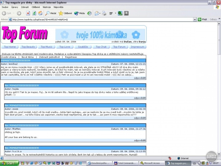Refresh the page with green arrows icon
Image resolution: width=221 pixels, height=166 pixels.
click(34, 13)
